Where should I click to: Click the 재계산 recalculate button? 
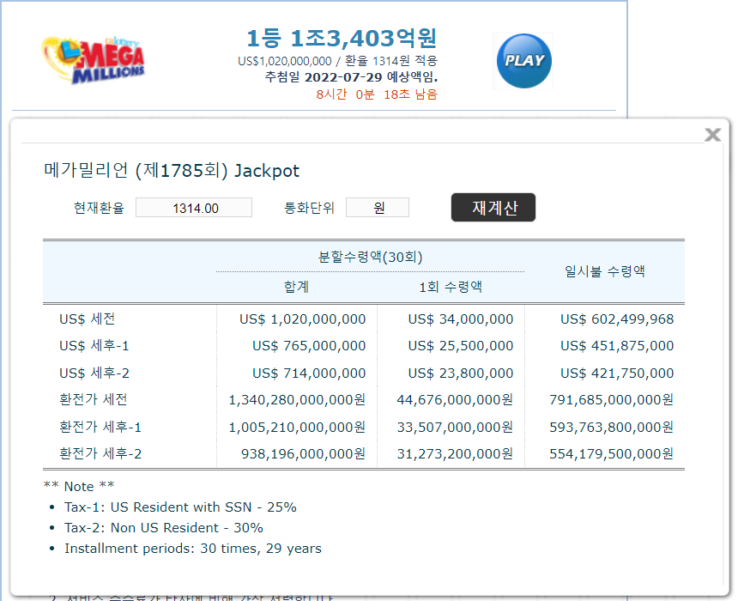point(493,207)
